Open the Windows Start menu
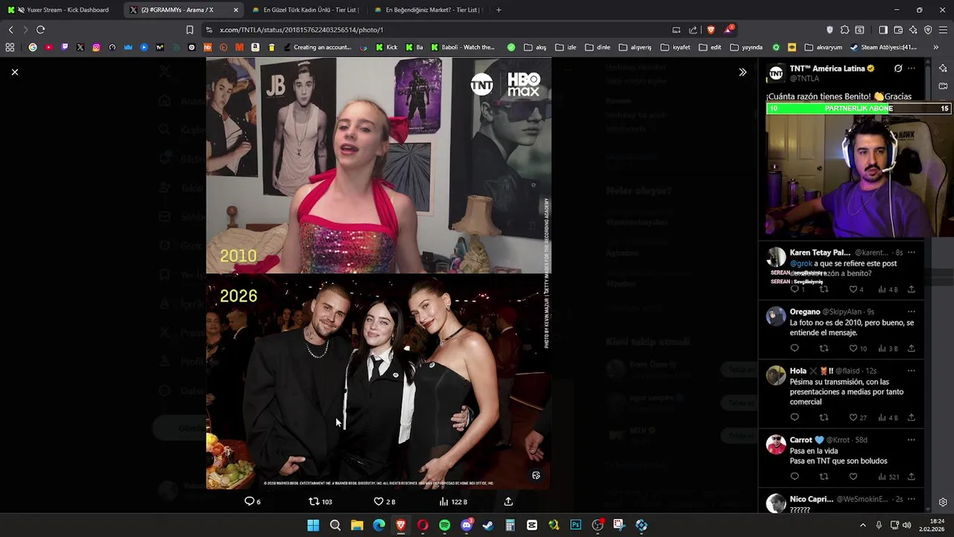The image size is (954, 537). point(314,525)
